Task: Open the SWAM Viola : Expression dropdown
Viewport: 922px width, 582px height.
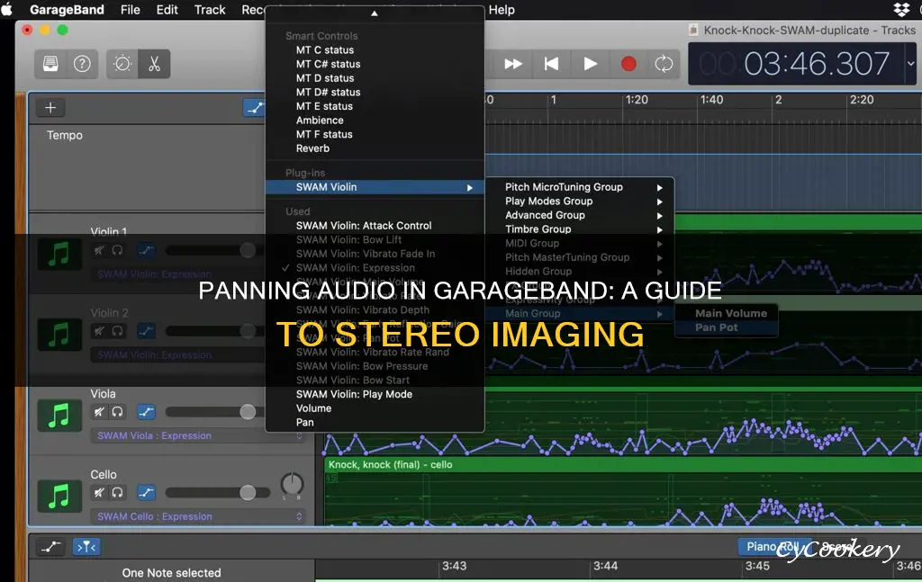Action: pyautogui.click(x=197, y=435)
